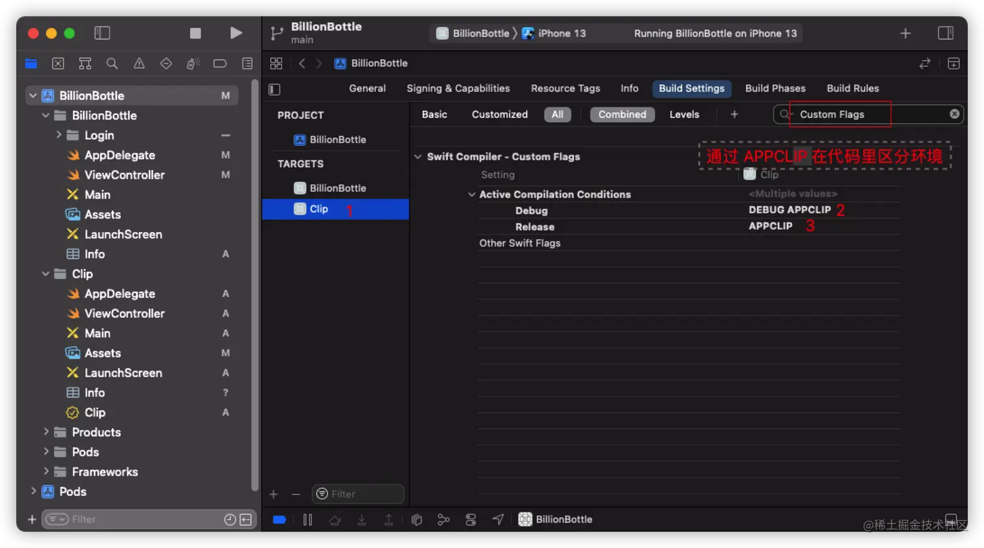
Task: Run the project with play button
Action: (236, 33)
